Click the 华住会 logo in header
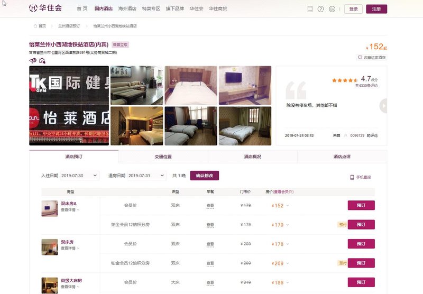This screenshot has height=294, width=423. [45, 8]
